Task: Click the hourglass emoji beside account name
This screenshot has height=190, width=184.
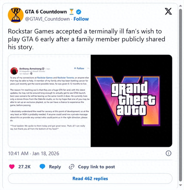Action: click(72, 12)
